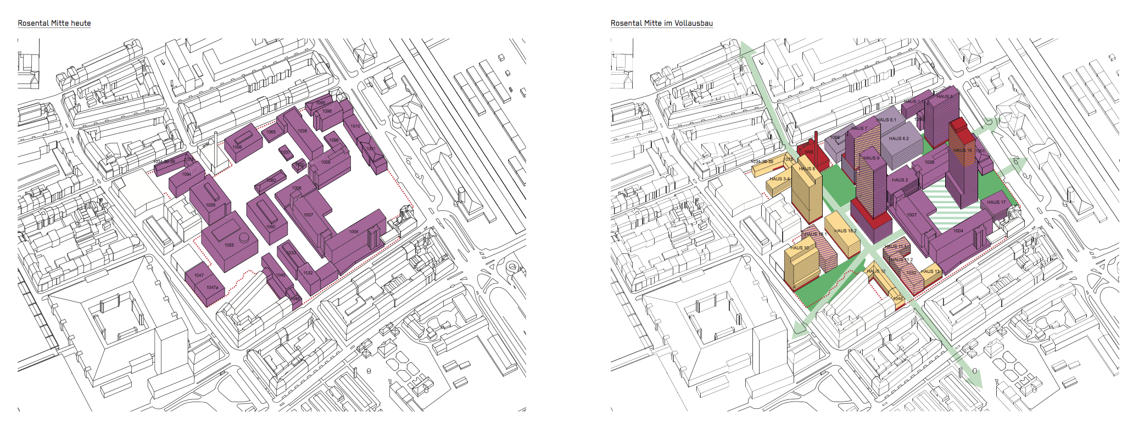Click the "Rosental Mitte heute" heading
1133x445 pixels.
pos(54,23)
